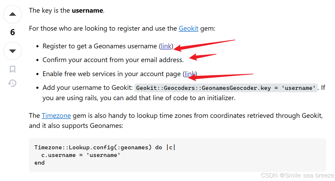Select the GeonamesGeocoder inline code snippet
The height and width of the screenshot is (181, 335).
click(x=226, y=88)
